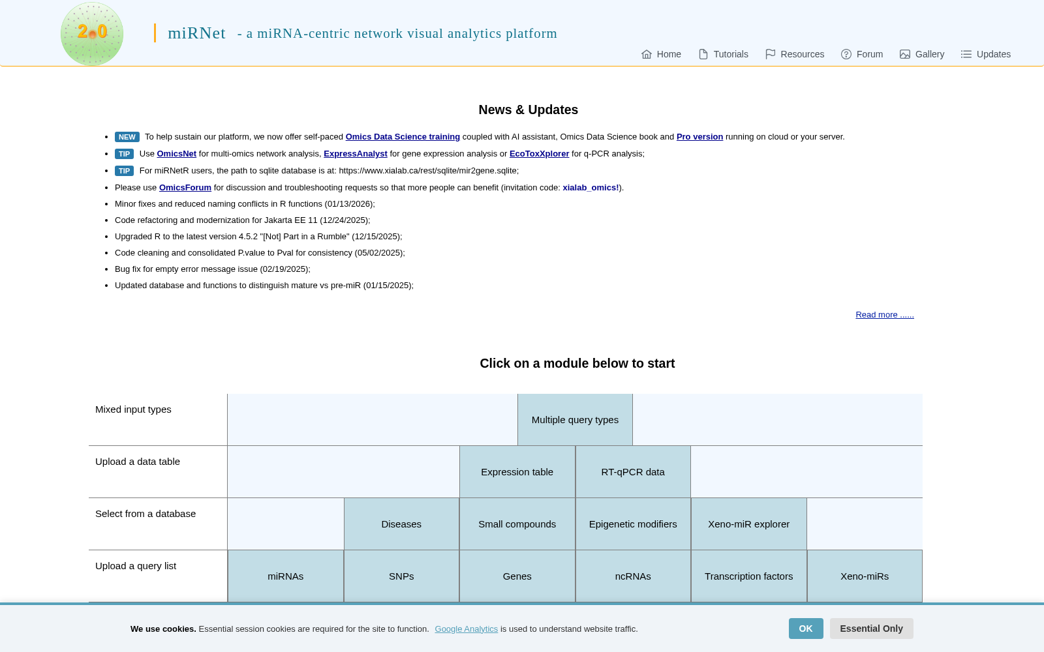1044x652 pixels.
Task: Open the OmicsNet link
Action: coord(177,154)
